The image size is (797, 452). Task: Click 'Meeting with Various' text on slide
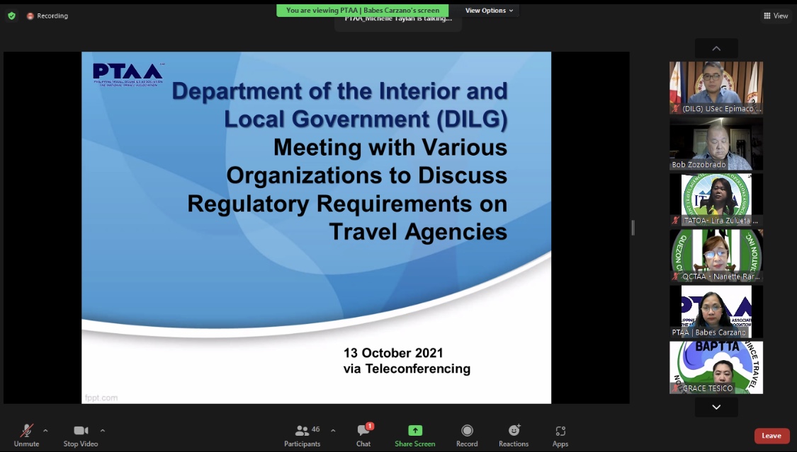[x=390, y=148]
